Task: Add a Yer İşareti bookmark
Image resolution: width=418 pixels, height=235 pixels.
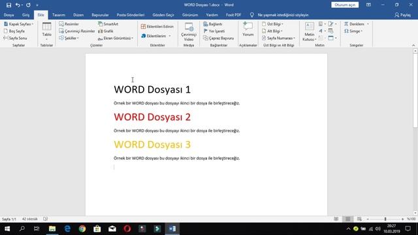Action: 214,31
